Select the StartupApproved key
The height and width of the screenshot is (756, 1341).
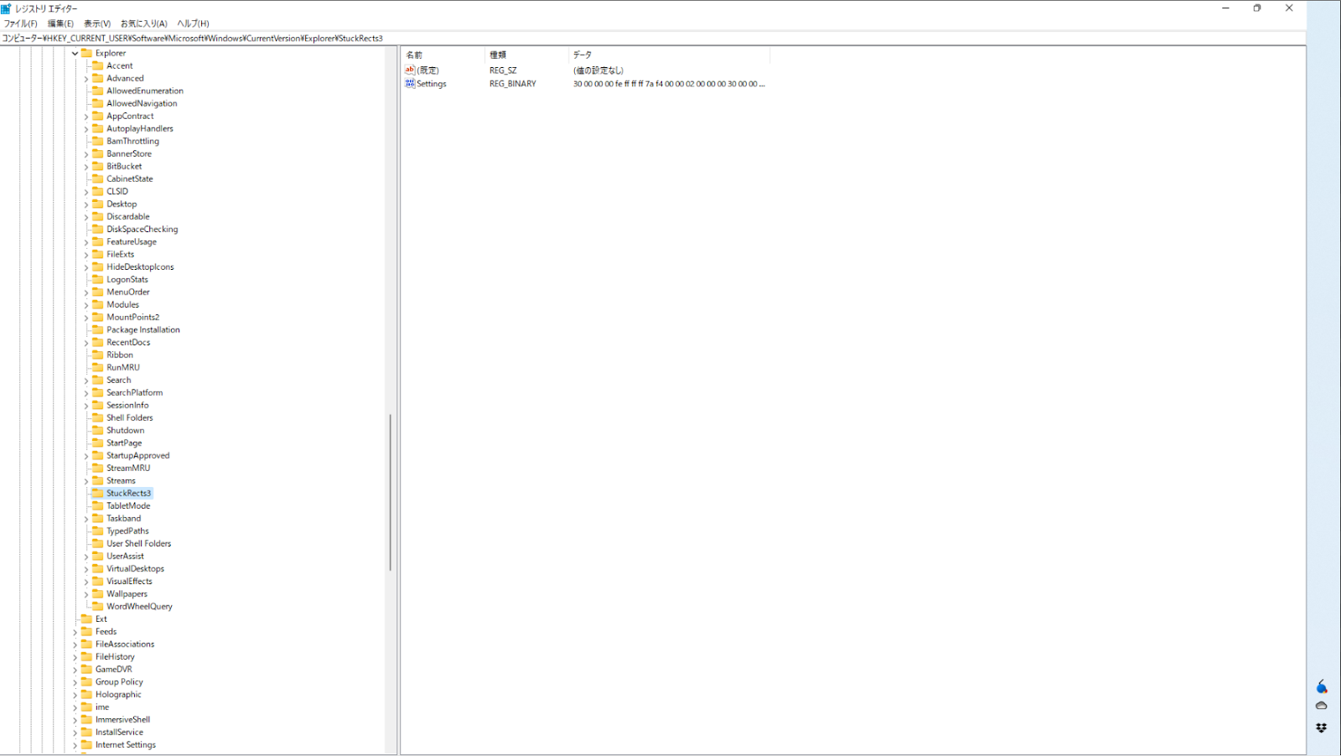138,456
